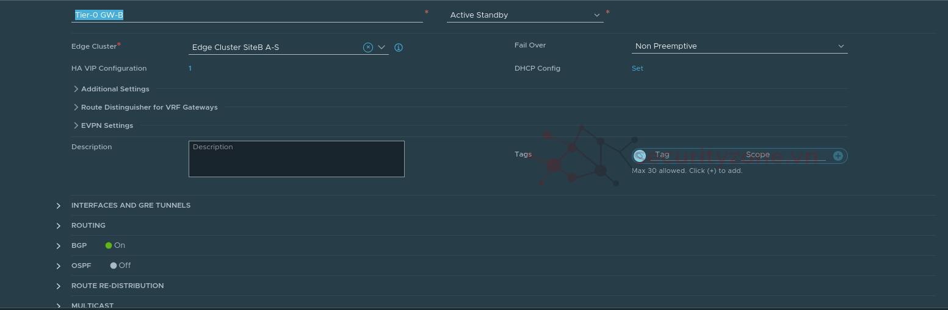Click the DHCP Config Set link
Image resolution: width=948 pixels, height=310 pixels.
pyautogui.click(x=637, y=68)
